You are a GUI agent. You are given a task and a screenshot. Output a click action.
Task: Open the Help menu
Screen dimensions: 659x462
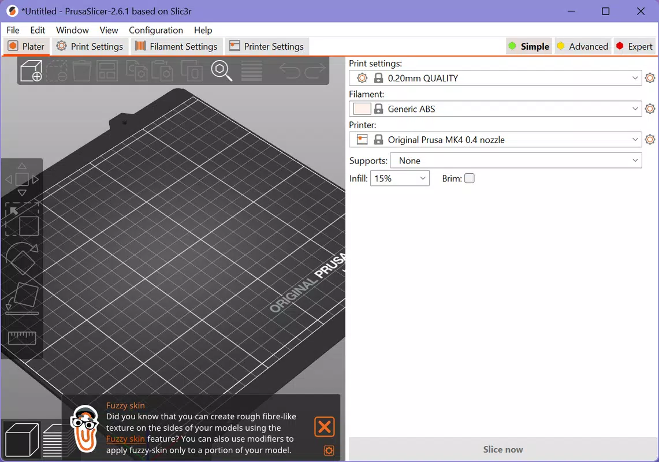tap(203, 30)
